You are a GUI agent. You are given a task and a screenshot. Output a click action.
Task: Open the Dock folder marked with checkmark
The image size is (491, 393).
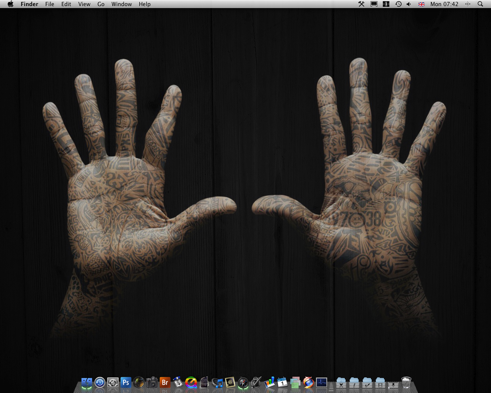(367, 383)
